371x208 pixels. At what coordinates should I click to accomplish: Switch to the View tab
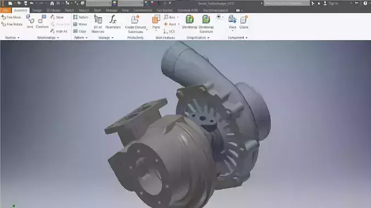pyautogui.click(x=125, y=10)
